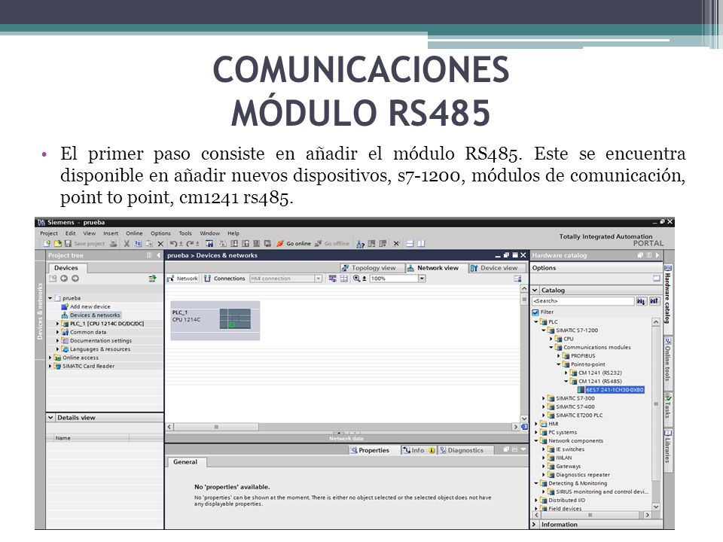The height and width of the screenshot is (542, 723).
Task: Click the Download to device icon
Action: 235,244
